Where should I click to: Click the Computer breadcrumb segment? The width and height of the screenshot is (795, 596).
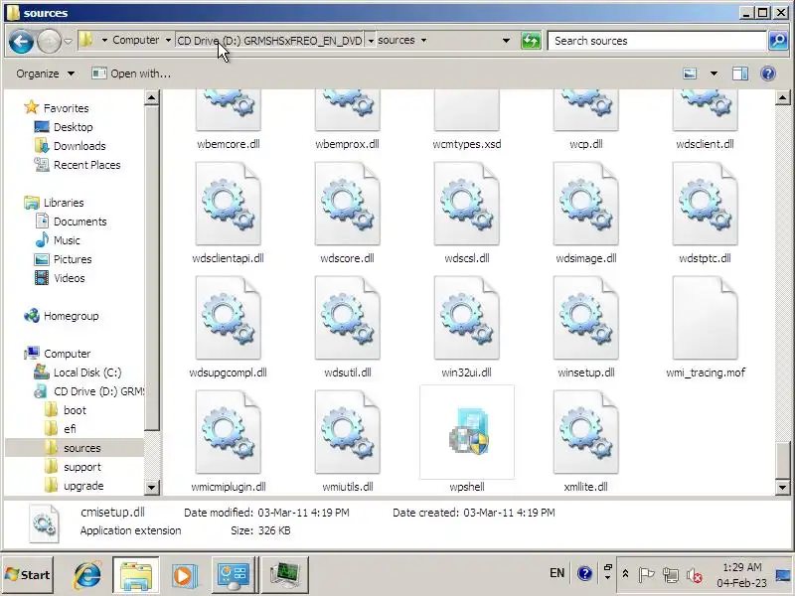pyautogui.click(x=136, y=40)
